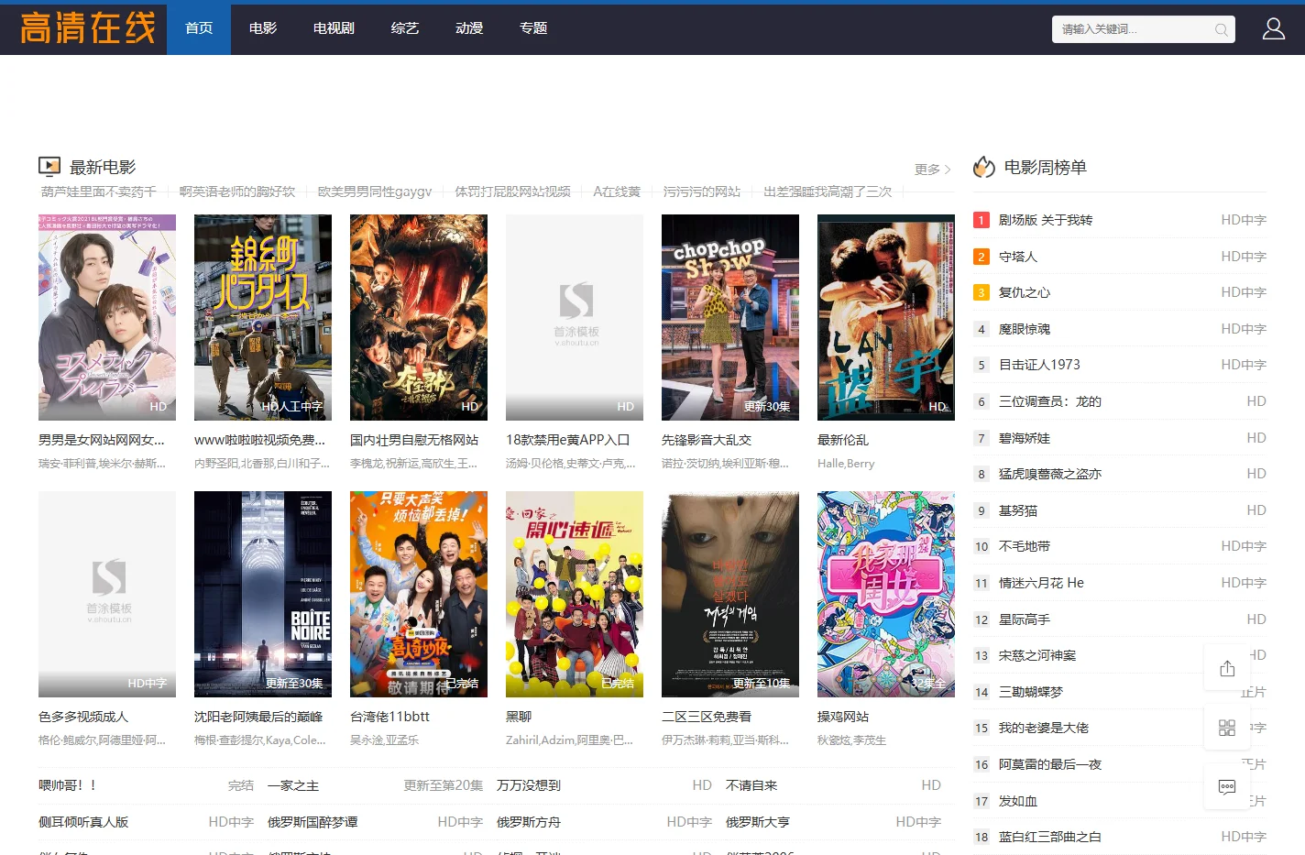Open the chat message floating icon

1227,786
